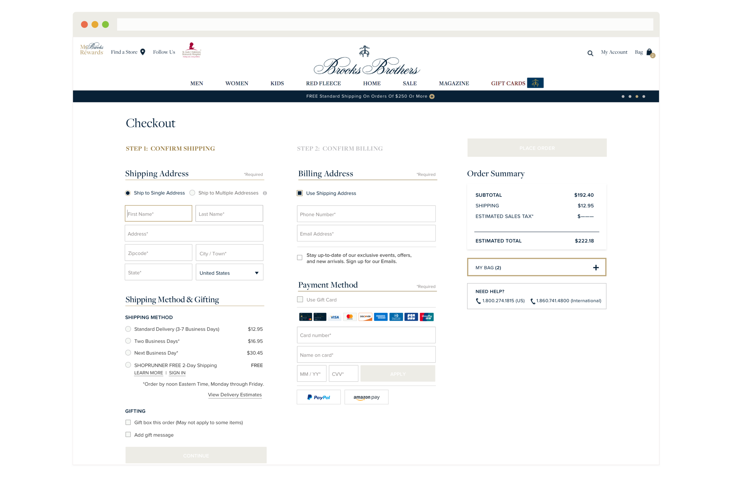
Task: Click the Continue button
Action: click(196, 456)
